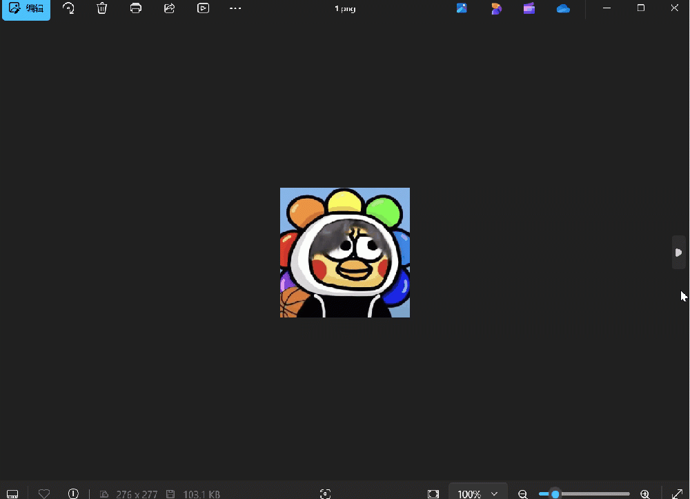This screenshot has height=499, width=690.
Task: Open the OneDrive cloud icon
Action: (x=563, y=8)
